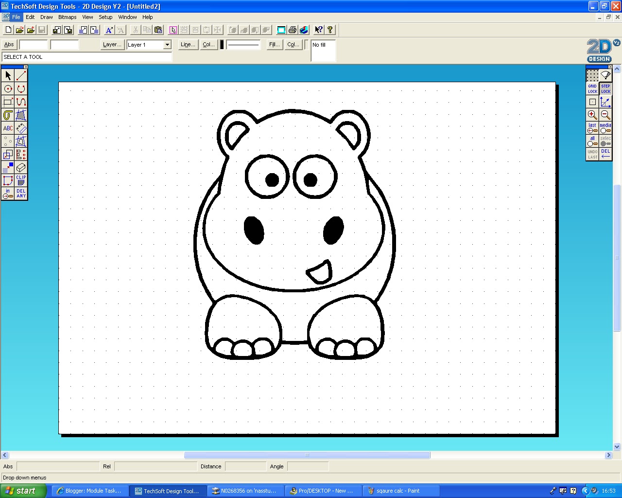Open the Fill options dialog
622x498 pixels.
point(274,44)
